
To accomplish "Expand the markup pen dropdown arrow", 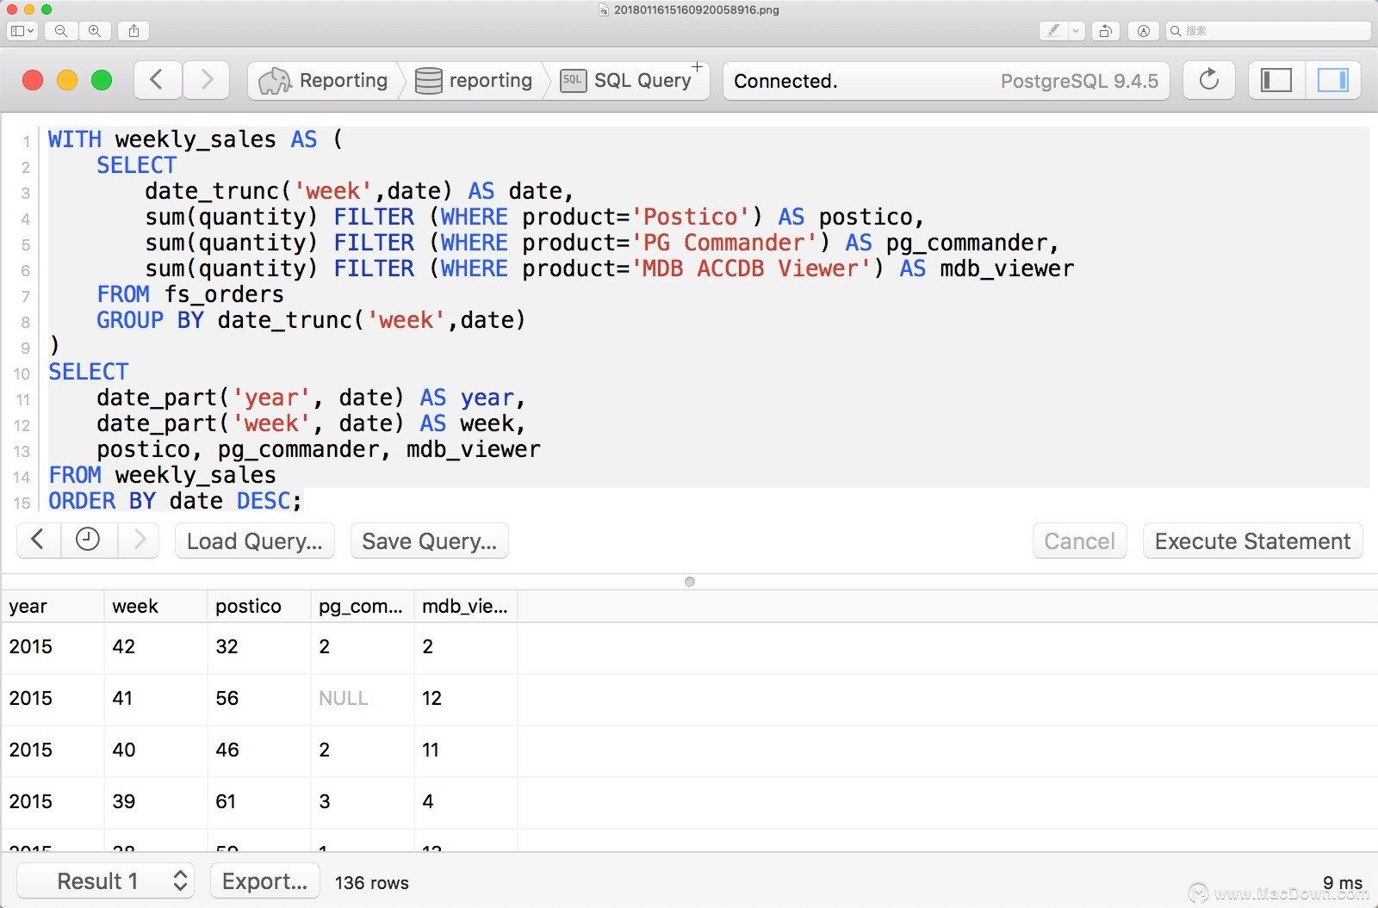I will pyautogui.click(x=1076, y=31).
